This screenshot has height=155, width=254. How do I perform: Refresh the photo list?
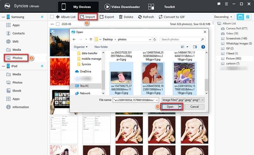(146, 17)
